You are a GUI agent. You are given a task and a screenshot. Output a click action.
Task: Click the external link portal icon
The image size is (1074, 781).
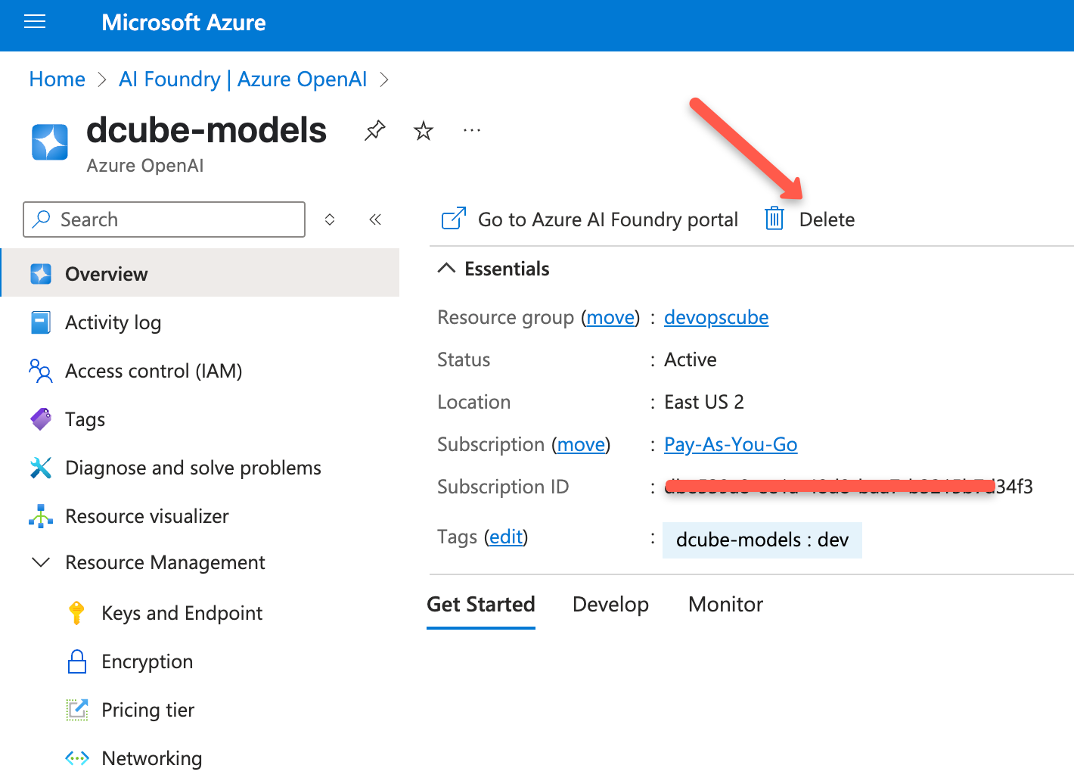tap(454, 219)
